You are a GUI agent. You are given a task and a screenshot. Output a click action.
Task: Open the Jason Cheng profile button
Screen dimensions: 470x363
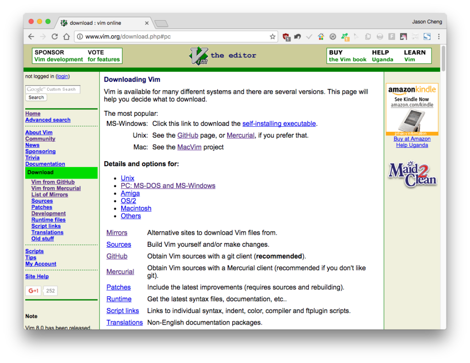[427, 22]
